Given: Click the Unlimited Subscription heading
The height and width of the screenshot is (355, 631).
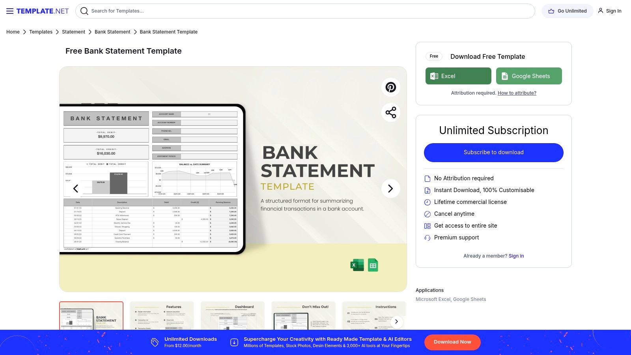Looking at the screenshot, I should point(494,131).
